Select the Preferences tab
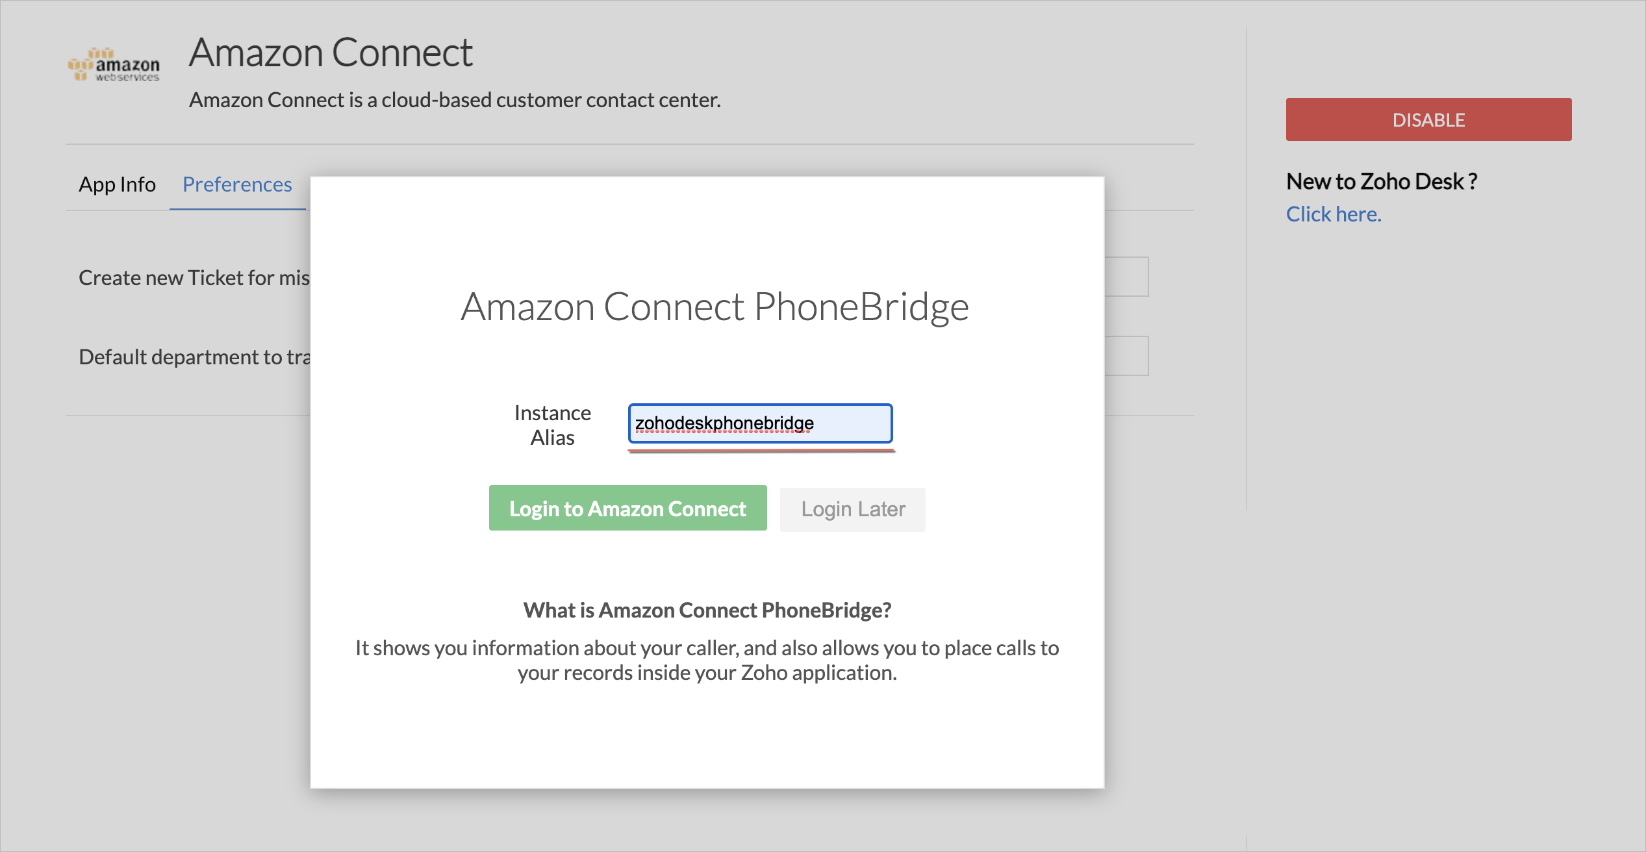Screen dimensions: 1646x852 237,184
